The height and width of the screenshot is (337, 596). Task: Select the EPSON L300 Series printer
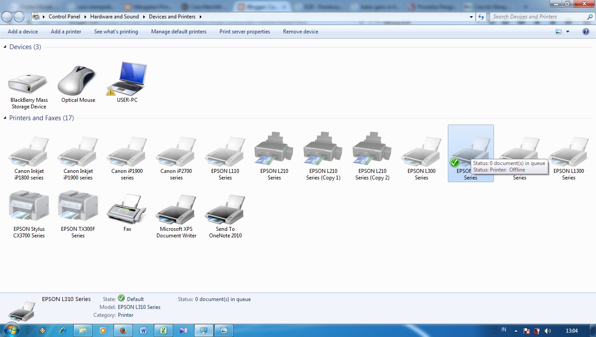pyautogui.click(x=422, y=158)
